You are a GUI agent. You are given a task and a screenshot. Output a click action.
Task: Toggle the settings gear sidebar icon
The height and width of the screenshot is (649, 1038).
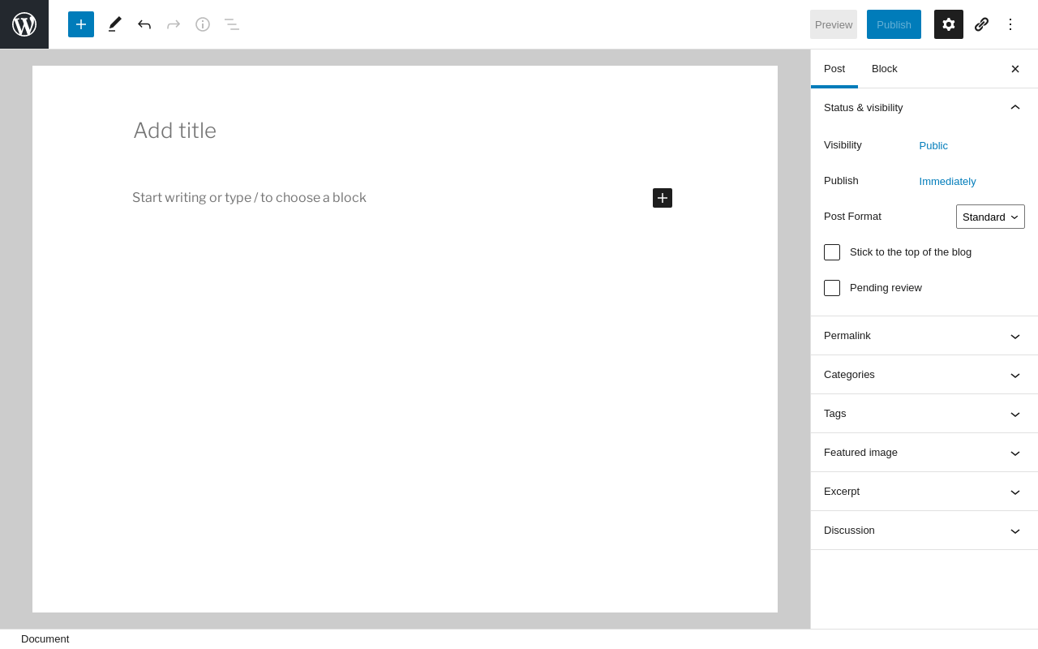tap(949, 24)
